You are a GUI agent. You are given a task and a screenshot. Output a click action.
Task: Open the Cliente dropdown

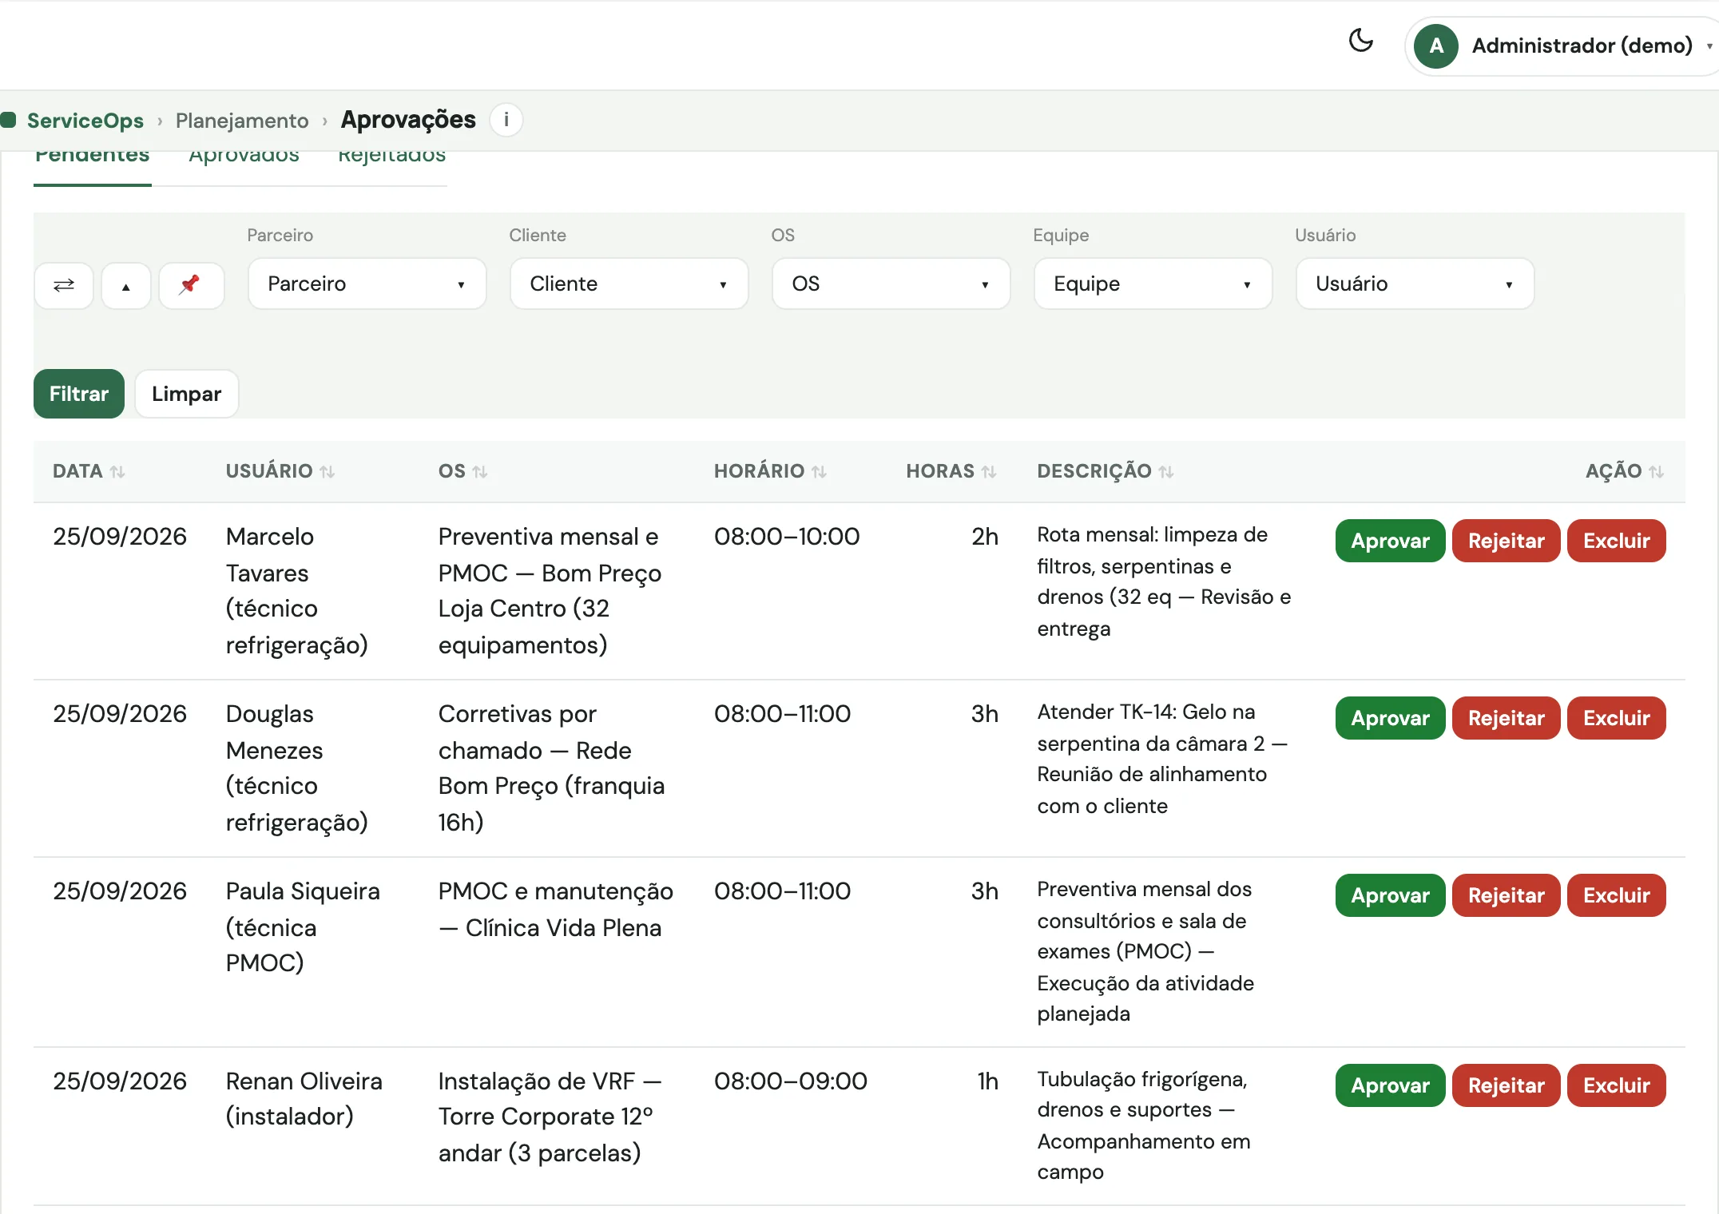[x=629, y=284]
